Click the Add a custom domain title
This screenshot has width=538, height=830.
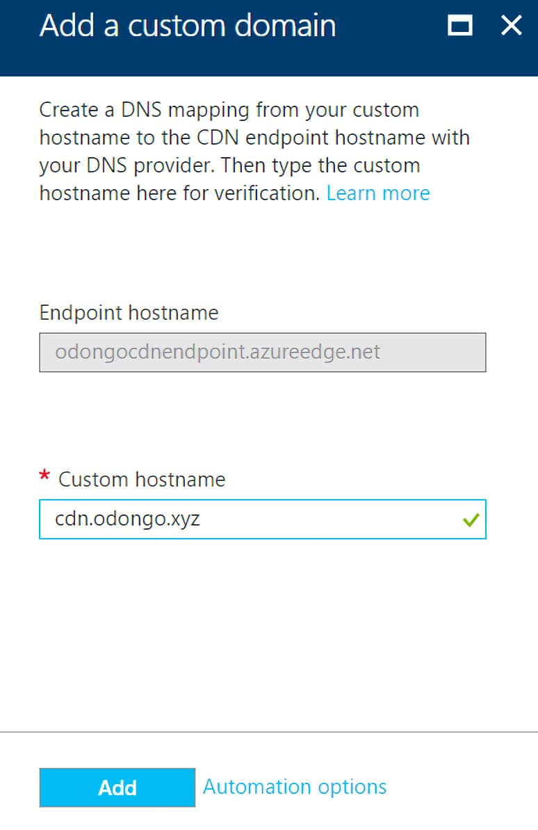pos(188,26)
